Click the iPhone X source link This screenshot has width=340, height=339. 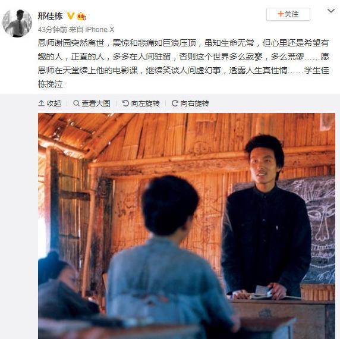tap(99, 30)
